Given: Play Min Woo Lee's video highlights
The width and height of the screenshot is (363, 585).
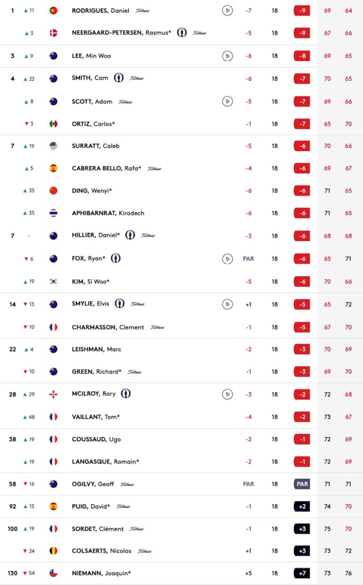Looking at the screenshot, I should coord(227,56).
